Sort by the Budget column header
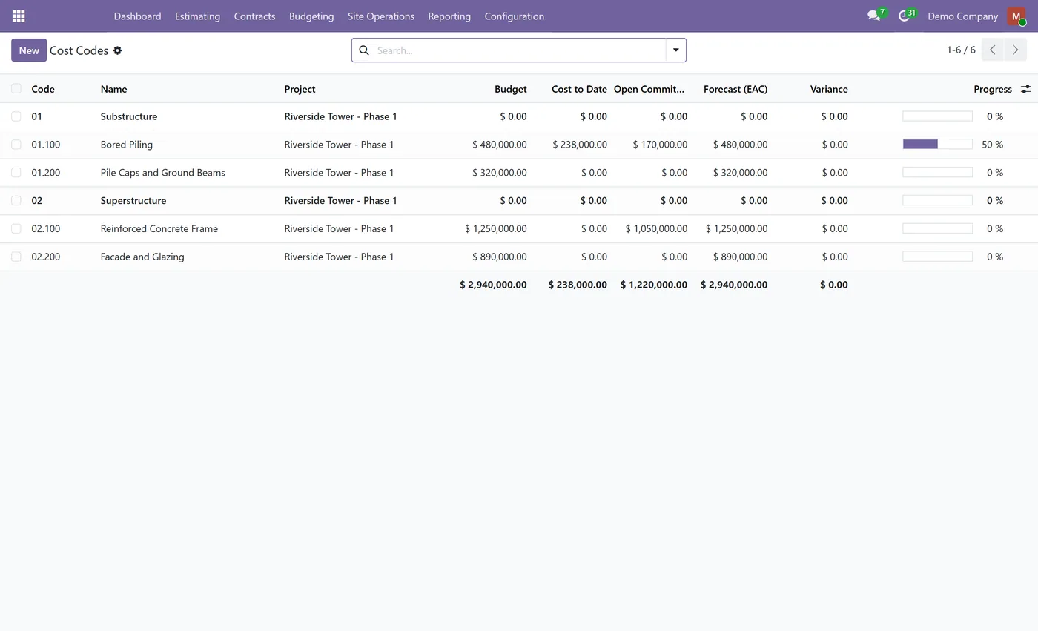 coord(510,89)
